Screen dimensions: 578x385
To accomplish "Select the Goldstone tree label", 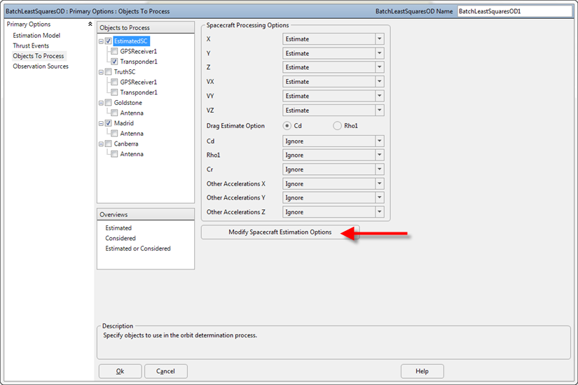I will pyautogui.click(x=128, y=103).
